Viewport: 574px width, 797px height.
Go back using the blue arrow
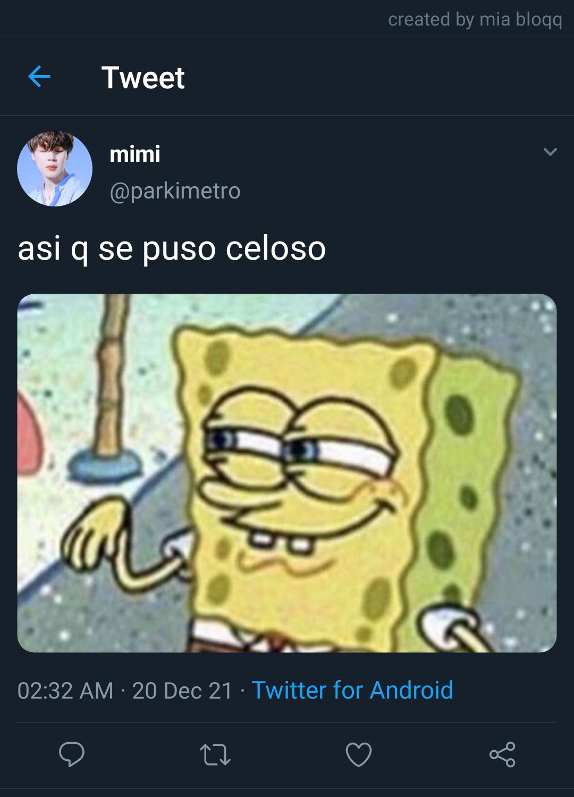point(39,77)
